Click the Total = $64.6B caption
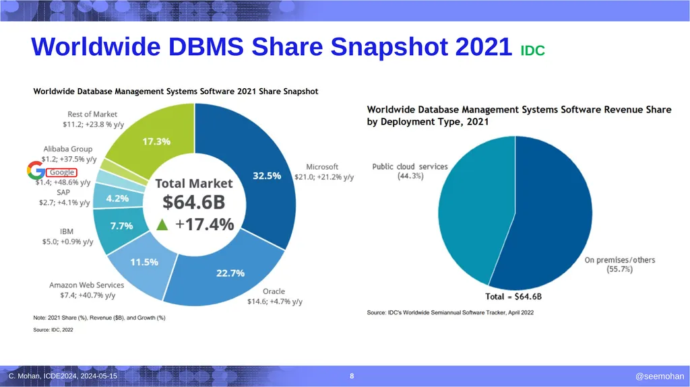Viewport: 690px width, 387px height. [x=513, y=297]
